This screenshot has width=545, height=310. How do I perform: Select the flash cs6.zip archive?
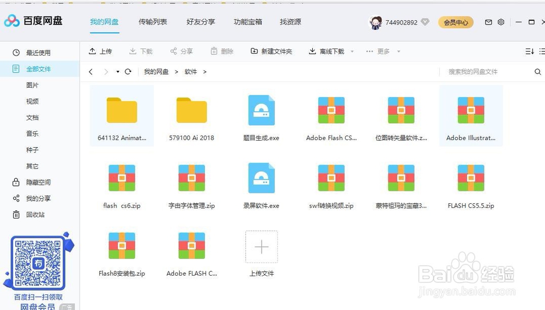click(122, 178)
